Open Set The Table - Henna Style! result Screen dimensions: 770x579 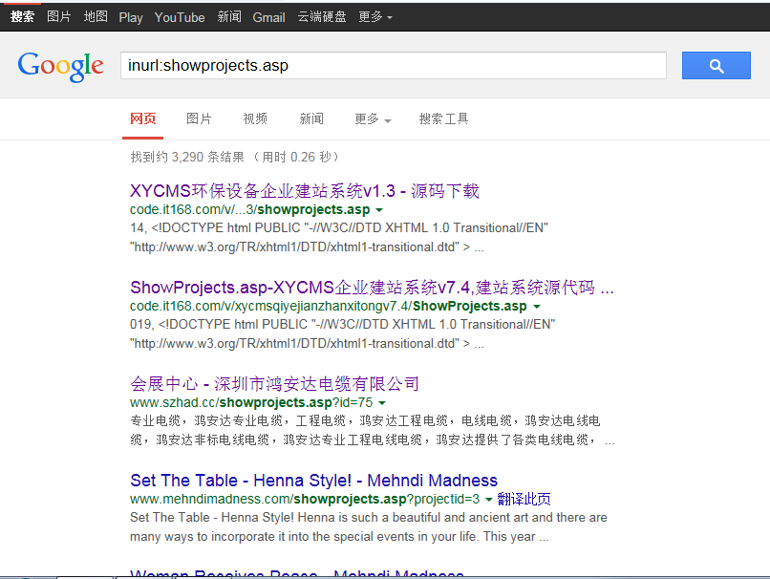[313, 480]
